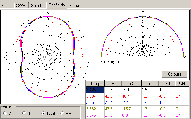Click the F/B cell in the 3.875 row

pos(167,115)
